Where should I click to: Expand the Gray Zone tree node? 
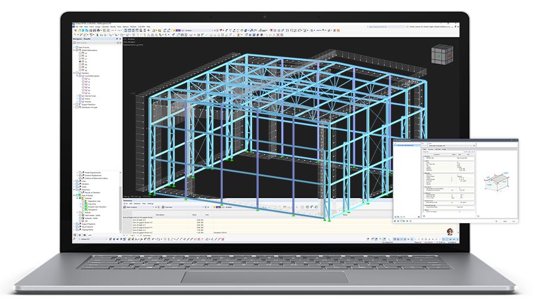tap(80, 204)
